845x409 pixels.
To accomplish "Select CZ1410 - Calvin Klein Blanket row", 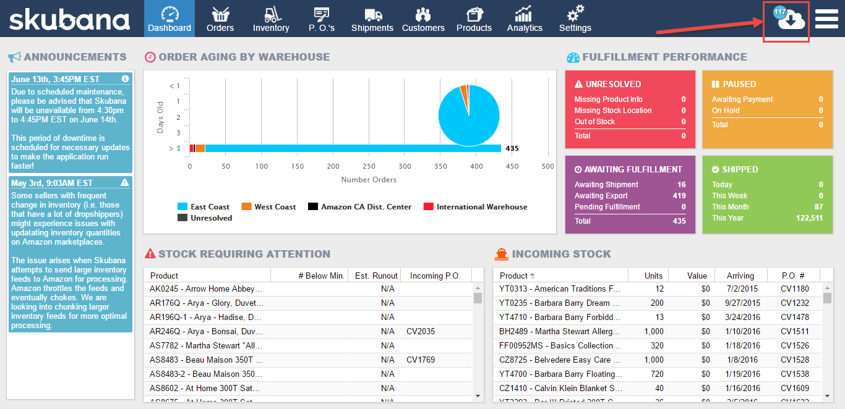I will [x=658, y=388].
